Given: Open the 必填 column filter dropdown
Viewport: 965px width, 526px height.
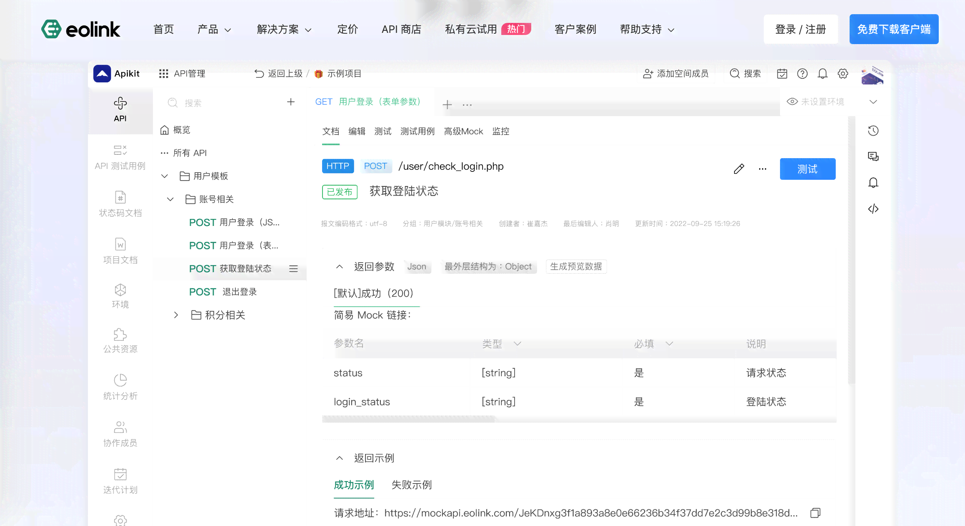Looking at the screenshot, I should 669,344.
